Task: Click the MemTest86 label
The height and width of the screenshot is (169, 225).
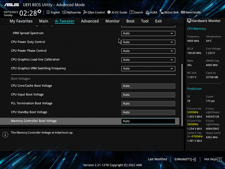Action: [x=193, y=12]
